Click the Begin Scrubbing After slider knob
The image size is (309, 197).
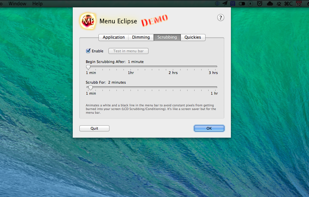click(88, 67)
